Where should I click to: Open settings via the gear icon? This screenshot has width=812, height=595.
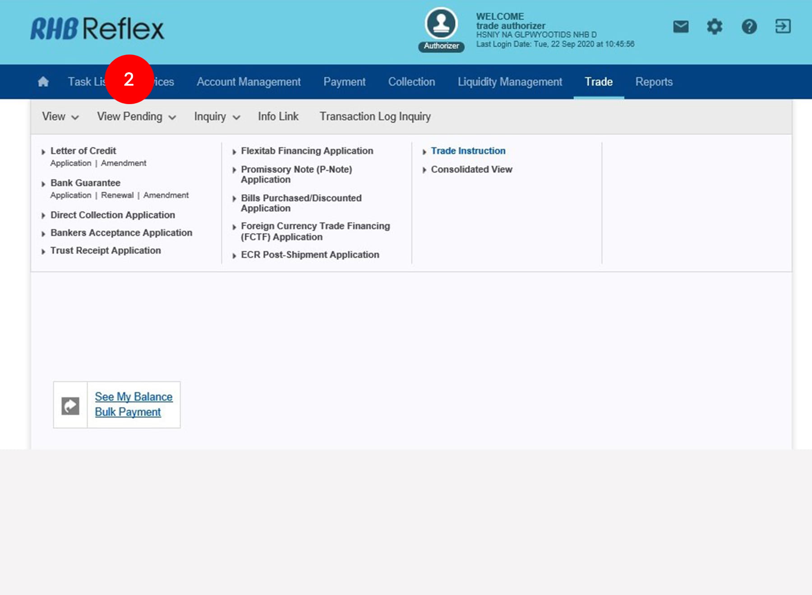pos(715,27)
